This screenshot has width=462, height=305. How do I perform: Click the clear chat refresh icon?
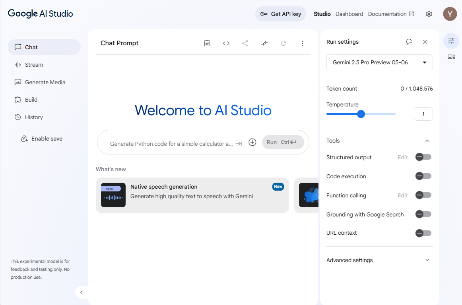(283, 43)
